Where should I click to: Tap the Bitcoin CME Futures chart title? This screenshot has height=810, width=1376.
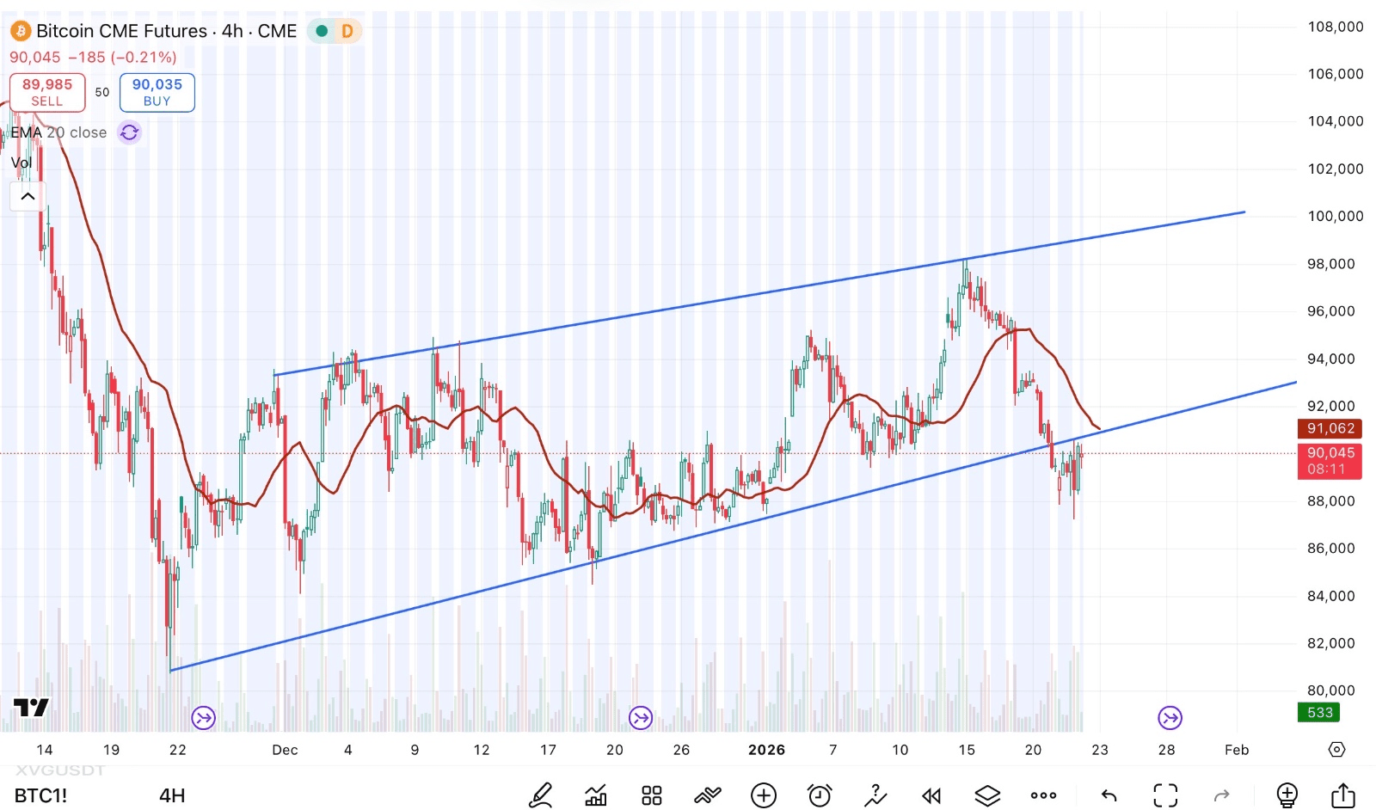click(166, 31)
